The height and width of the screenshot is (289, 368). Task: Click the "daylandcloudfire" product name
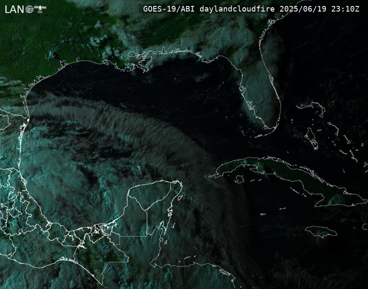click(237, 9)
